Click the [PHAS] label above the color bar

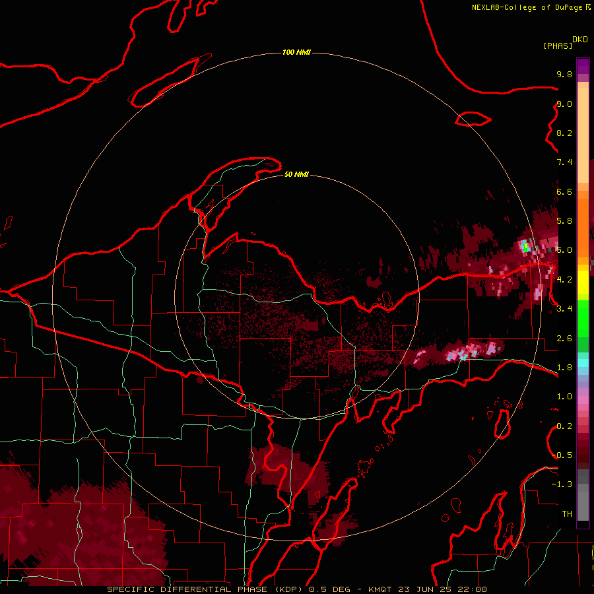pyautogui.click(x=558, y=46)
